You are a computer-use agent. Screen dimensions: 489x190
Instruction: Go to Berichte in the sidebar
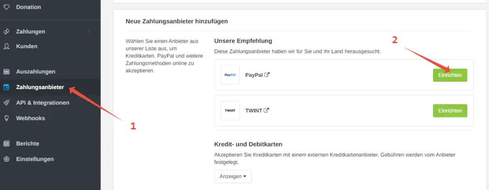28,143
